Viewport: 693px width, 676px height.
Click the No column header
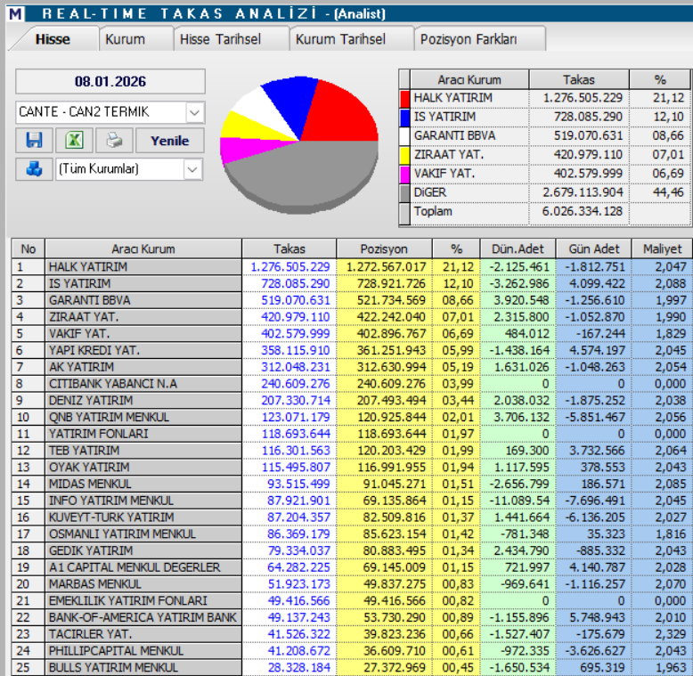coord(28,248)
